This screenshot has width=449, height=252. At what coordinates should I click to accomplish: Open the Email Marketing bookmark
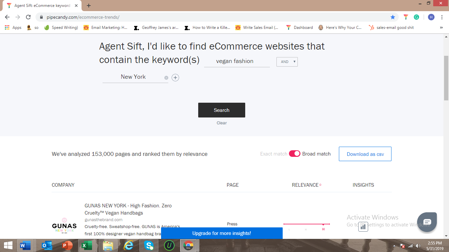click(106, 28)
